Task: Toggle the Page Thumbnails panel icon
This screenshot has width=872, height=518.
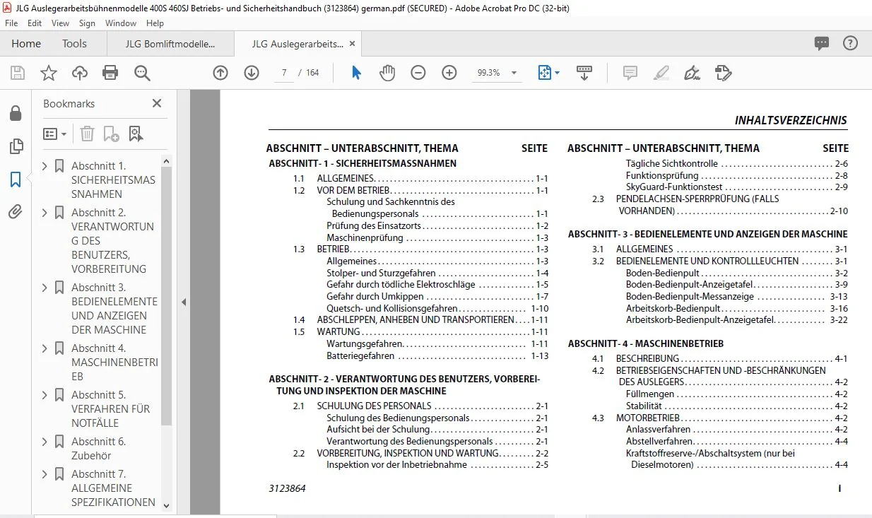Action: 16,146
